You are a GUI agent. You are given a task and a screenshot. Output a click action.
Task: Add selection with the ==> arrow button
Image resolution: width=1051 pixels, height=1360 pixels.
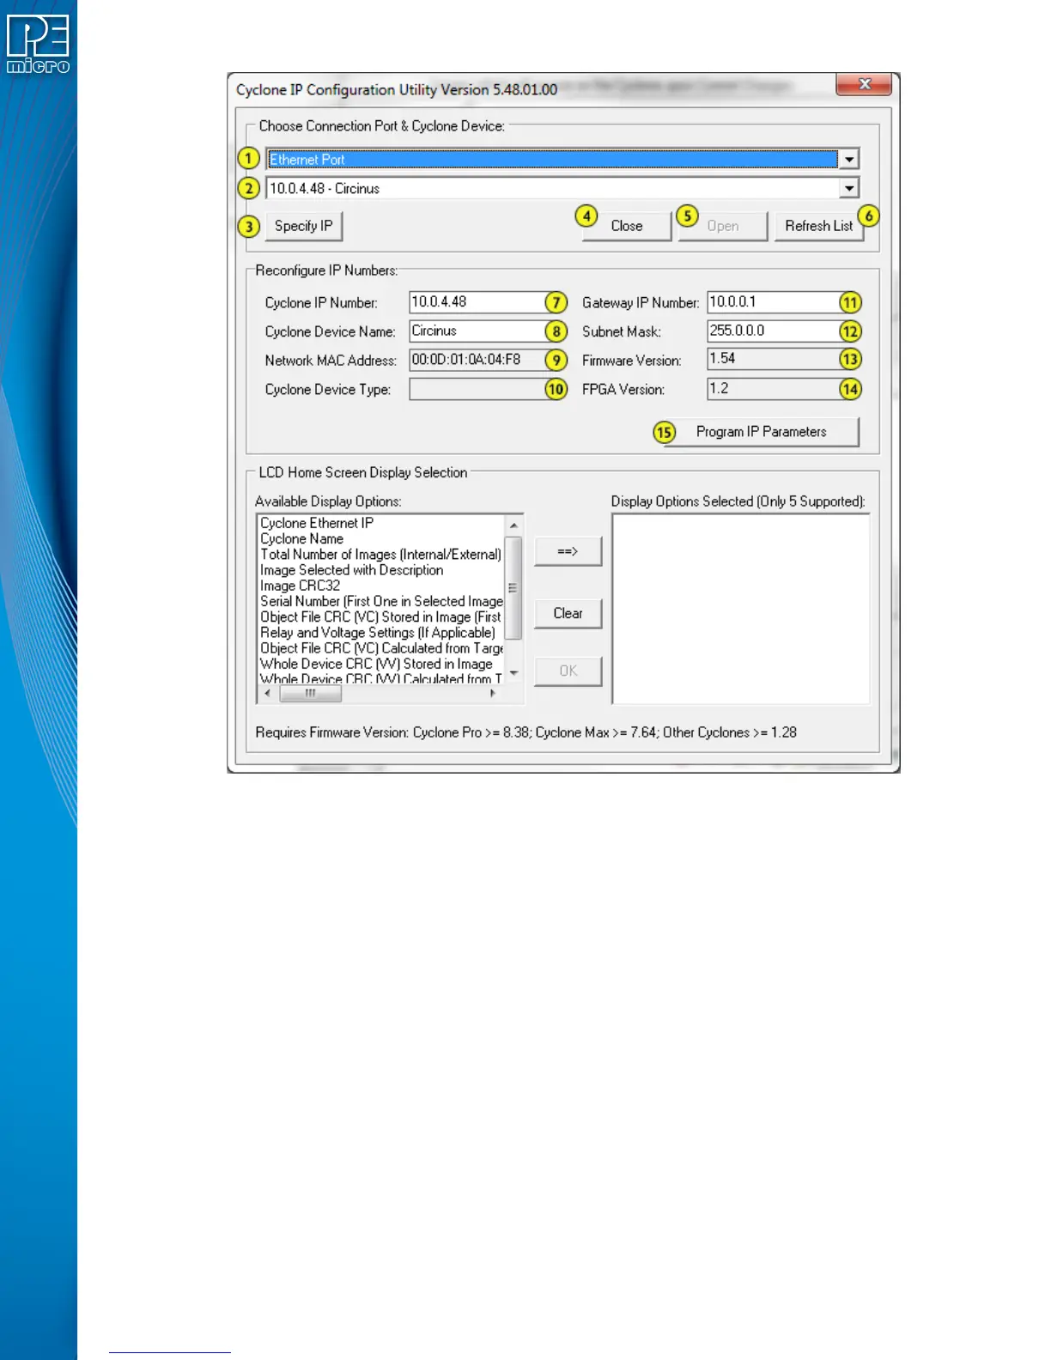568,551
